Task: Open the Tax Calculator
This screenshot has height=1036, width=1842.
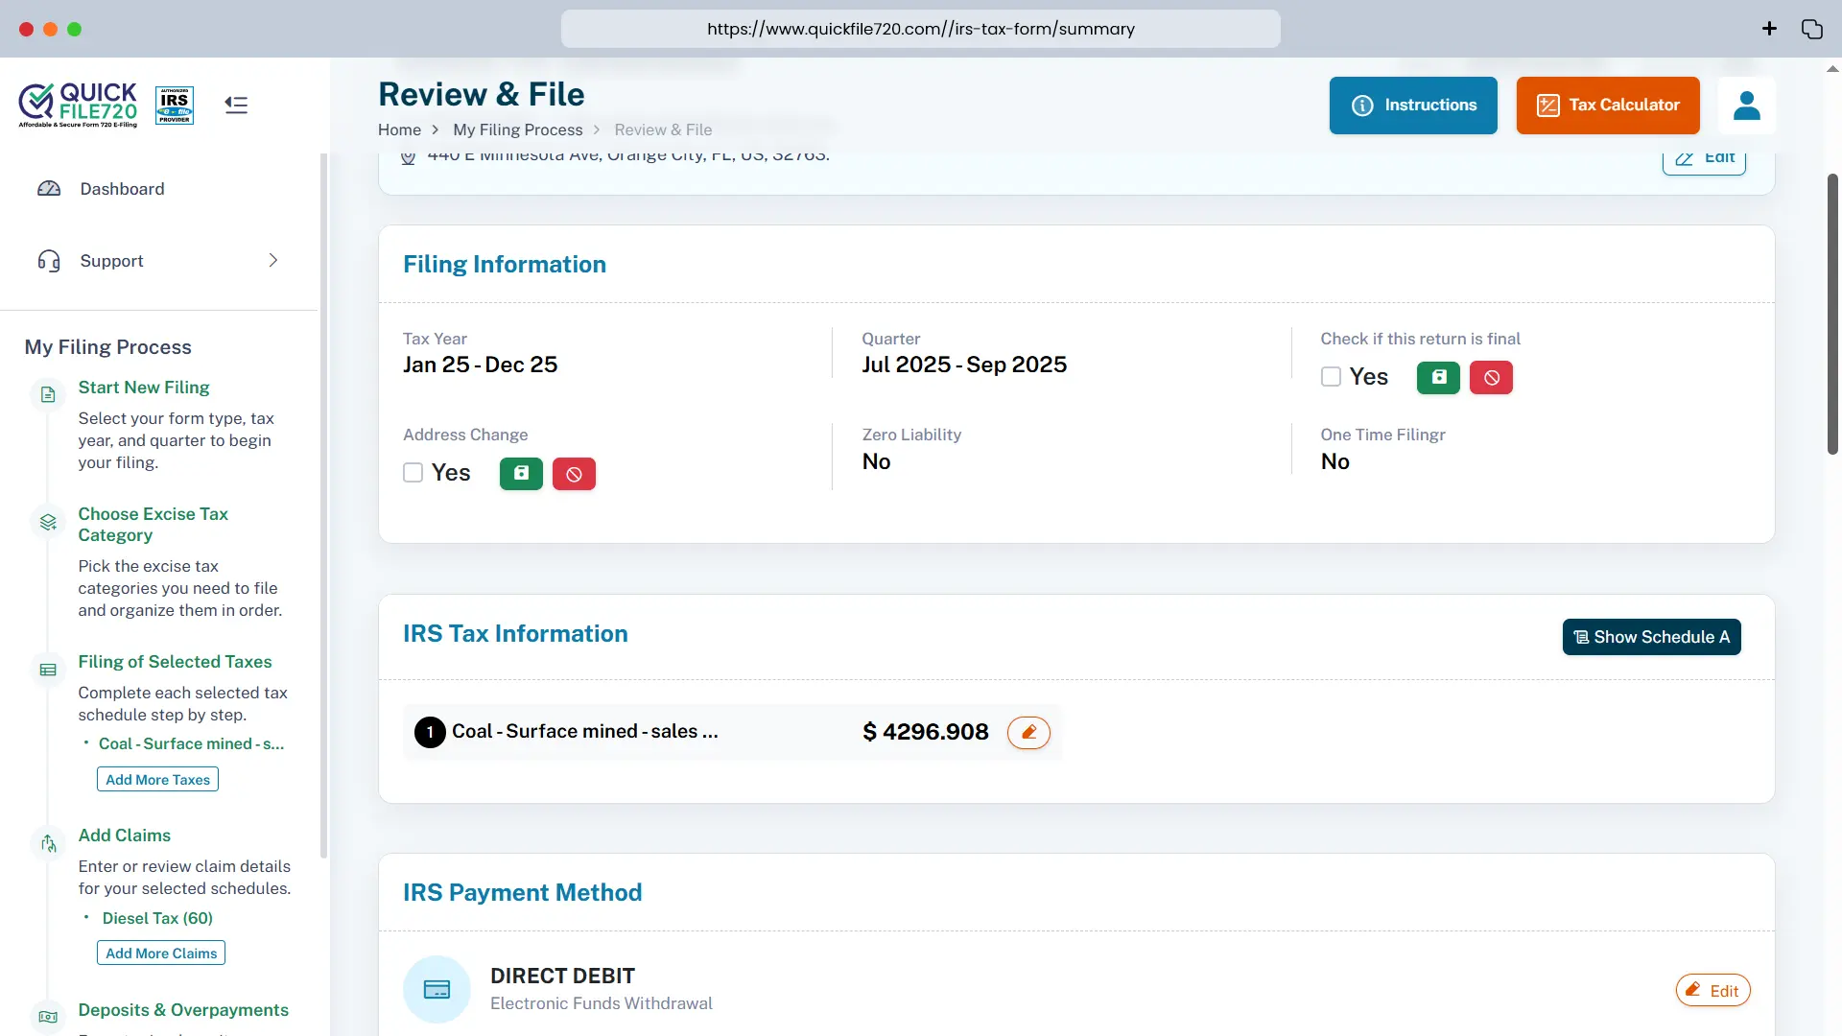Action: point(1607,106)
